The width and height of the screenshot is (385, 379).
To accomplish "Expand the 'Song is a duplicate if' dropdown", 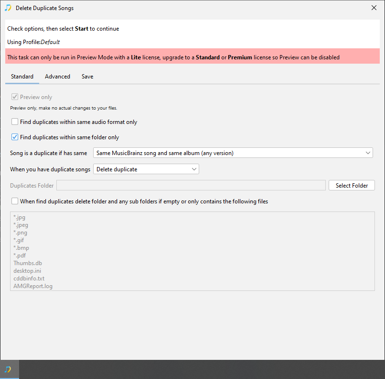I will pyautogui.click(x=233, y=153).
